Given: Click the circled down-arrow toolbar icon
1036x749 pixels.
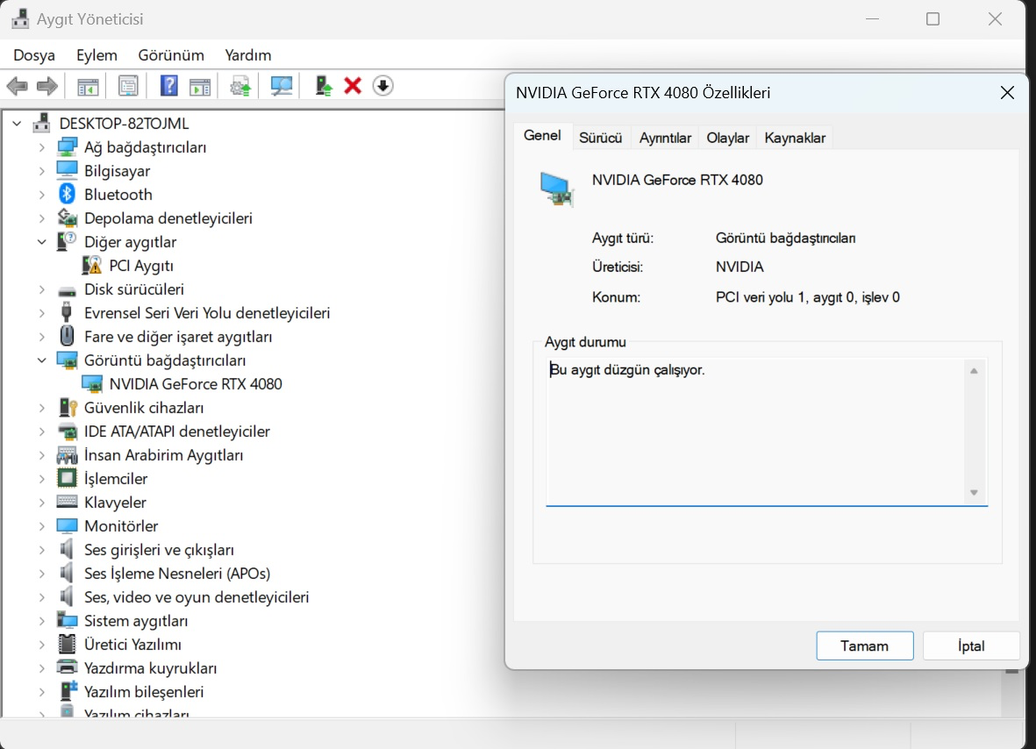Looking at the screenshot, I should click(x=383, y=86).
